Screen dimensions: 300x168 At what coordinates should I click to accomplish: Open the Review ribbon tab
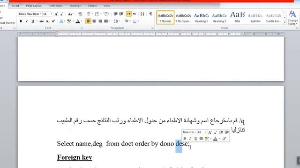(x=92, y=6)
